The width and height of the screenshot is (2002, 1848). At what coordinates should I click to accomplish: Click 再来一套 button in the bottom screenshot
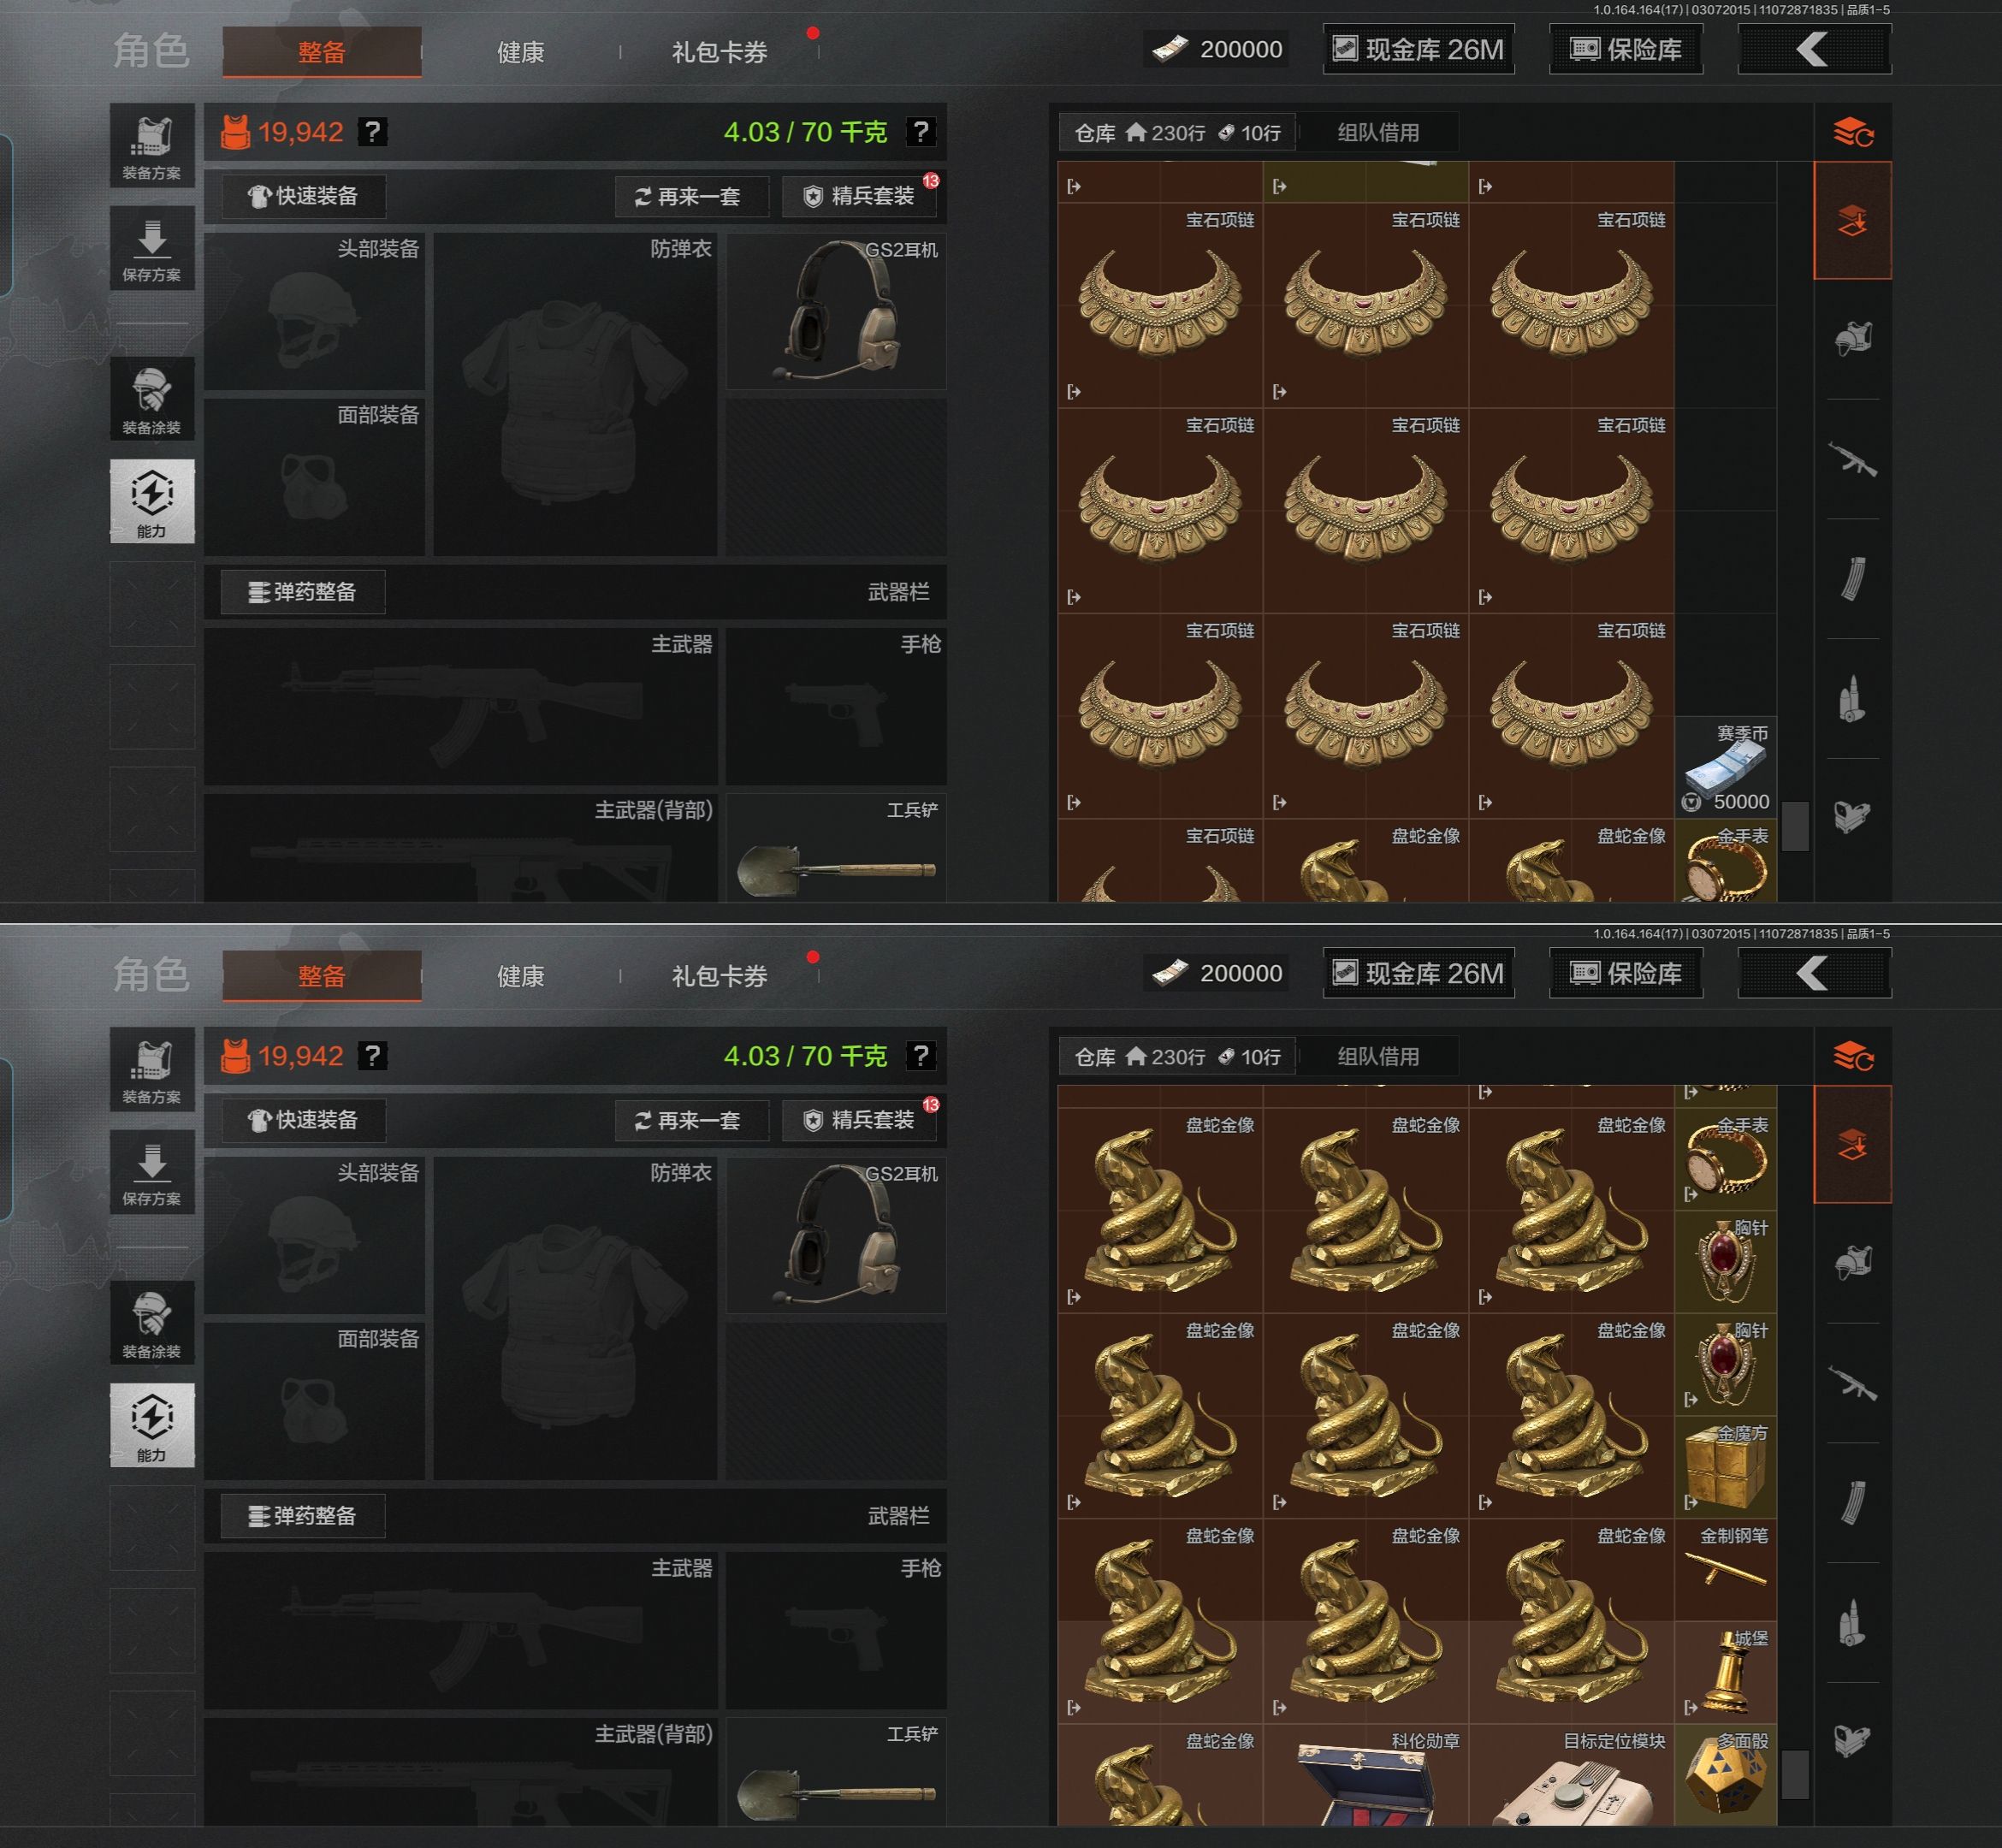coord(691,1120)
